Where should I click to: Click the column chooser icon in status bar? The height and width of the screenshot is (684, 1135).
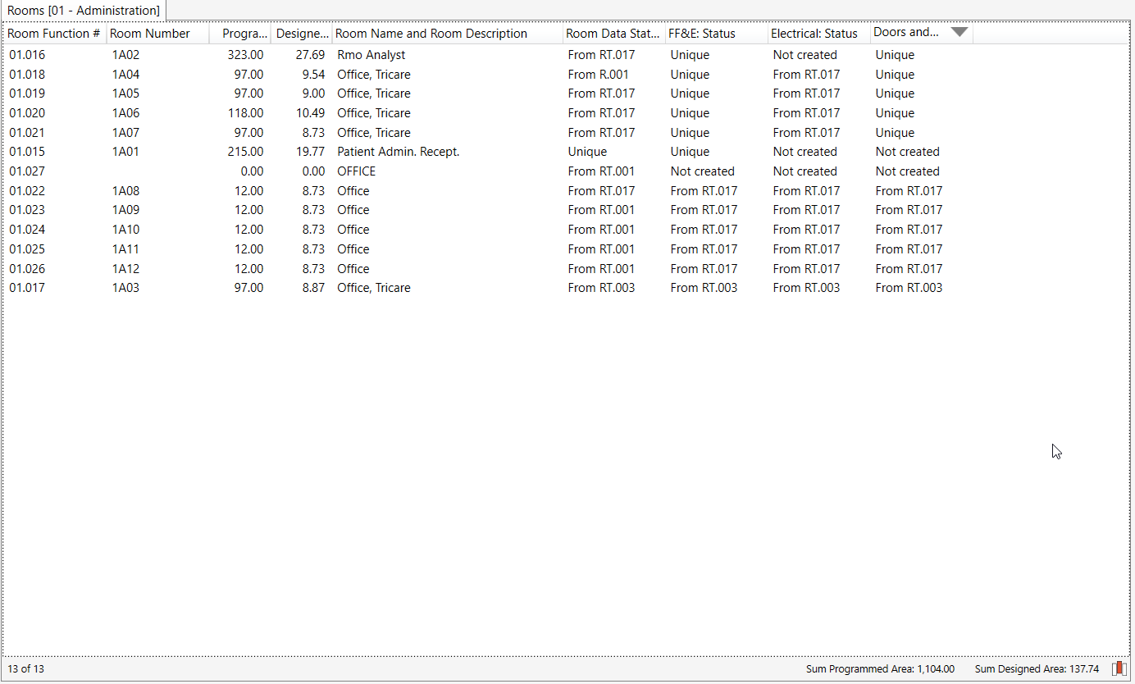tap(1119, 668)
